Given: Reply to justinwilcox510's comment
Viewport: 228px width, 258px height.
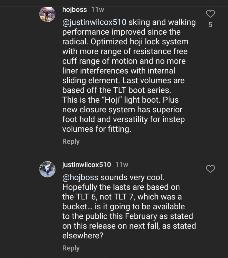Looking at the screenshot, I should 71,248.
